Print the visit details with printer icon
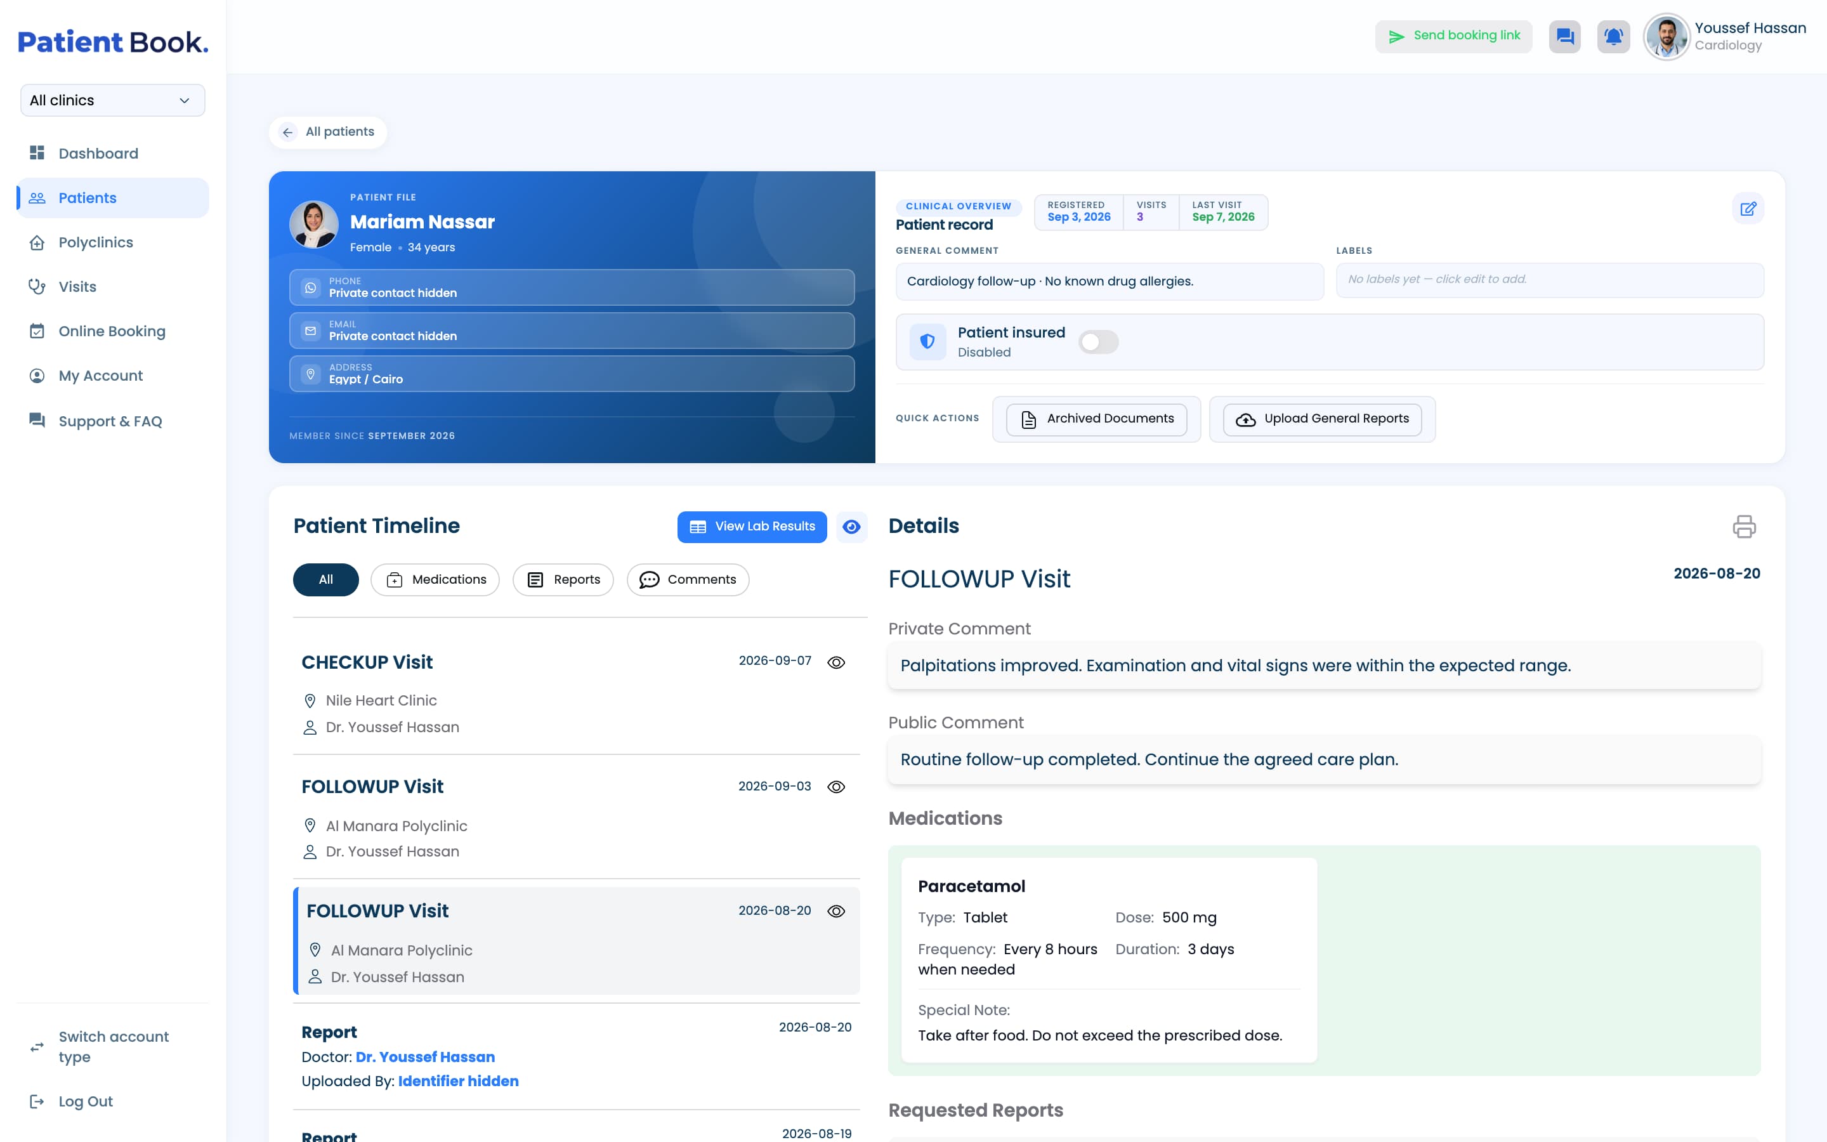 pyautogui.click(x=1744, y=527)
